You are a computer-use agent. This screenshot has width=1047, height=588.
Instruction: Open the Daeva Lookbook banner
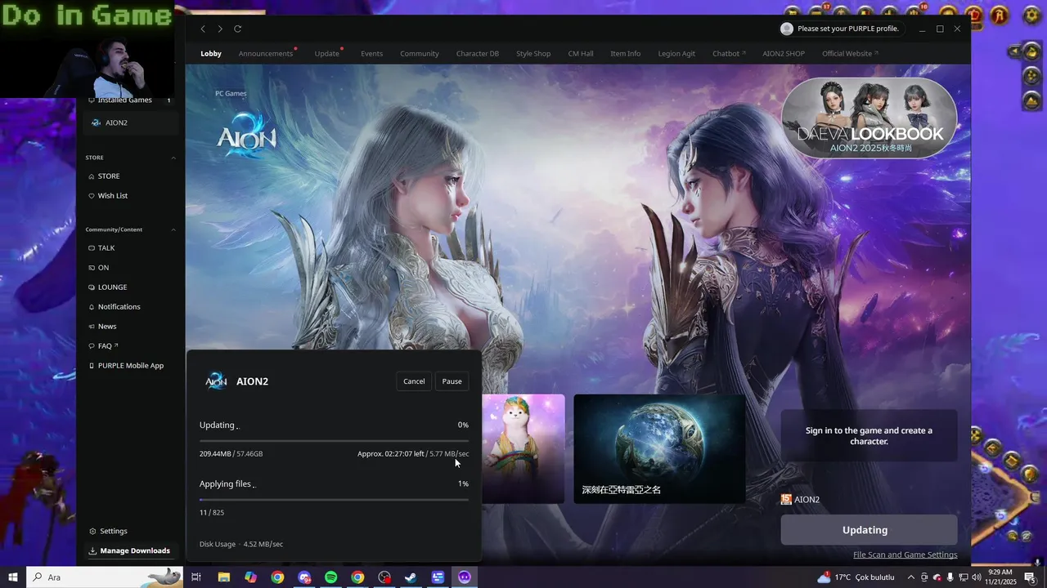(869, 118)
